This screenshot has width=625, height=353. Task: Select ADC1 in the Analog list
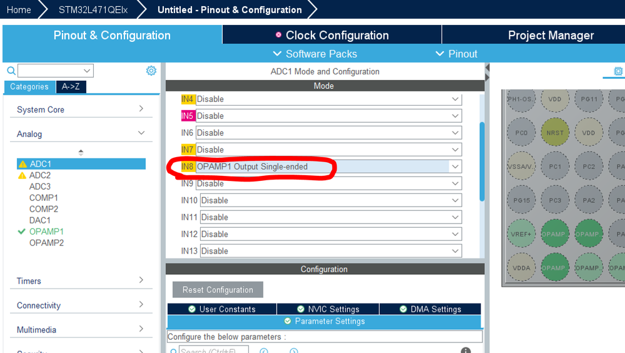(x=81, y=164)
